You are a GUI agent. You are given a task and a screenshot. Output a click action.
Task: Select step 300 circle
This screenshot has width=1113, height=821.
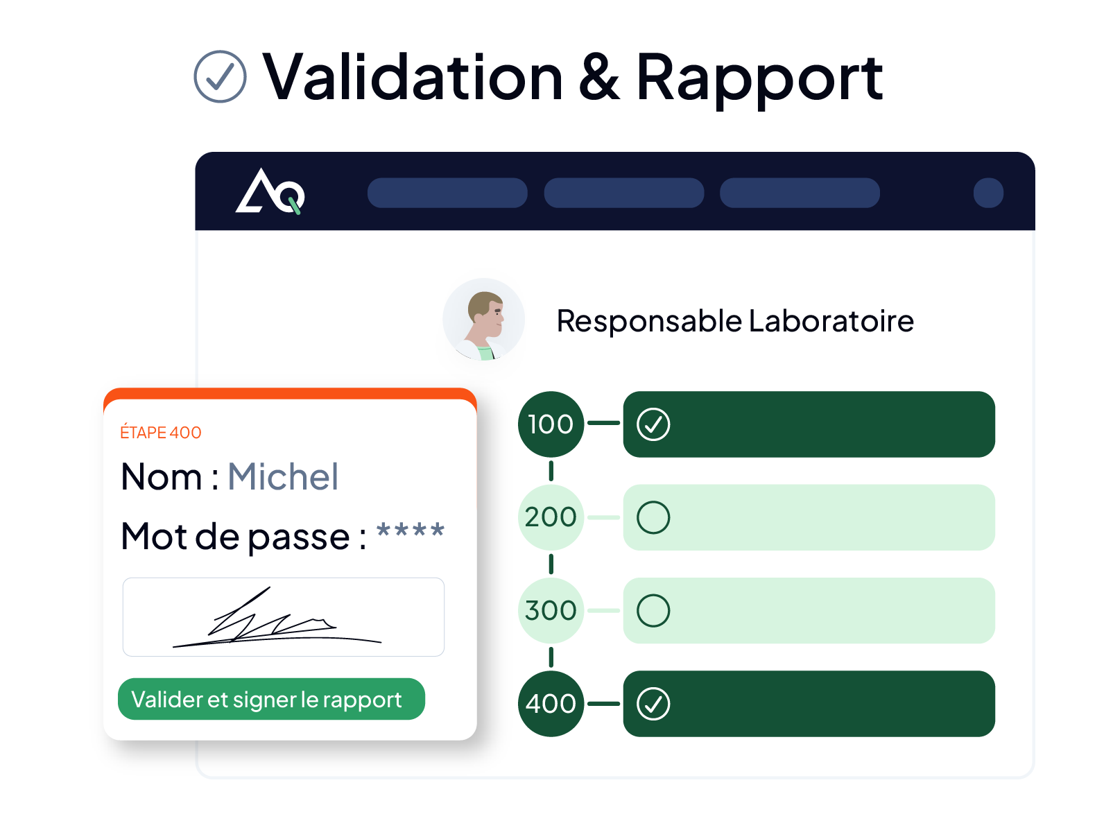pos(551,611)
